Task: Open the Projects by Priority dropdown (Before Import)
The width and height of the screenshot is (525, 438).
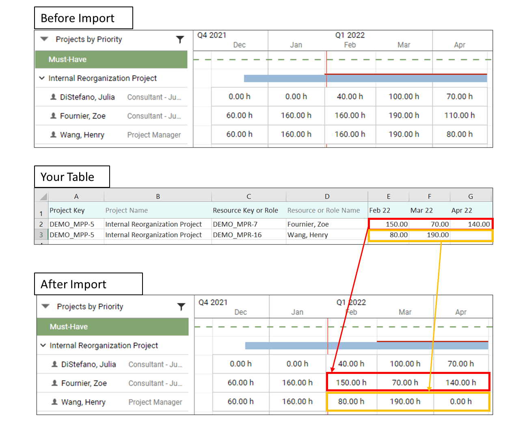Action: tap(43, 39)
